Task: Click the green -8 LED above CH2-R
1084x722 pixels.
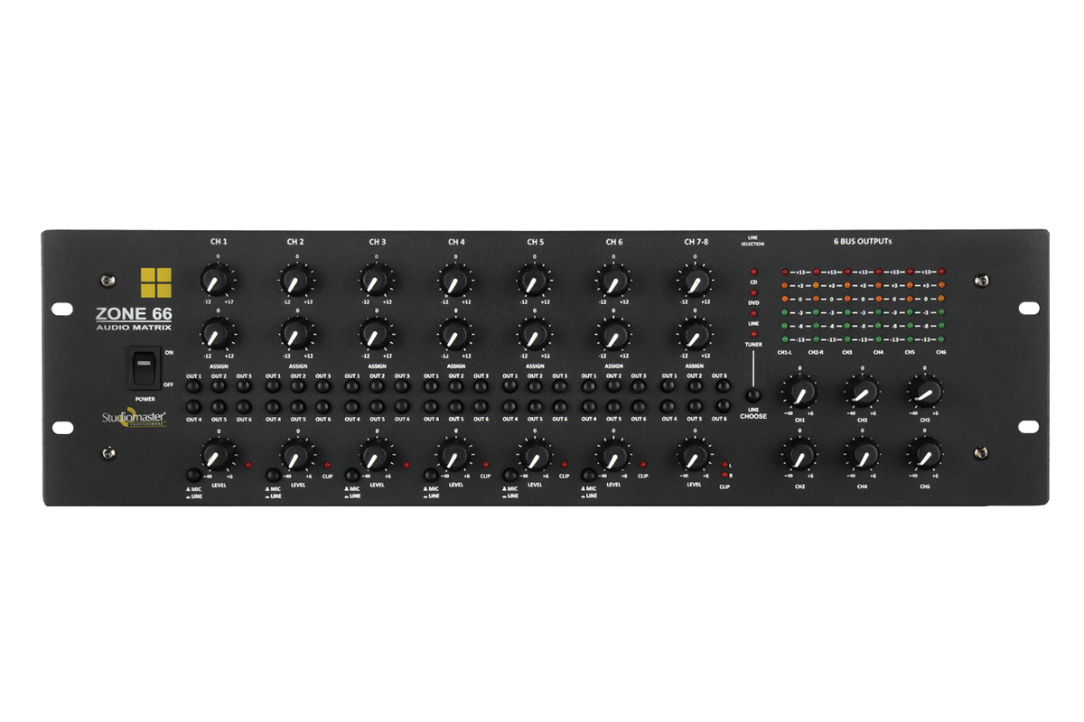Action: pos(816,326)
